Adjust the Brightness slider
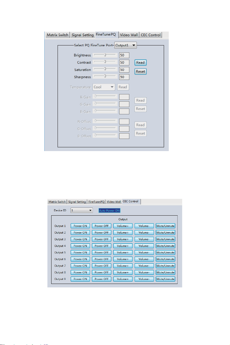Viewport: 230px width, 345px height. point(105,55)
